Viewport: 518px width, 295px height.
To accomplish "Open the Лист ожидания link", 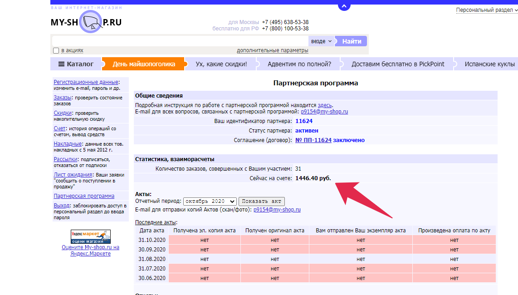I will 73,175.
